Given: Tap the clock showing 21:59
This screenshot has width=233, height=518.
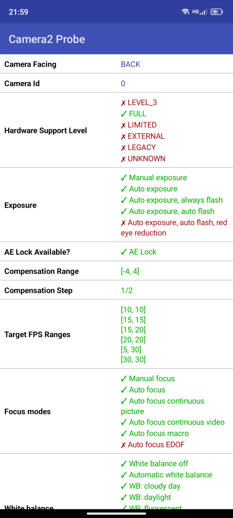Looking at the screenshot, I should pyautogui.click(x=19, y=12).
